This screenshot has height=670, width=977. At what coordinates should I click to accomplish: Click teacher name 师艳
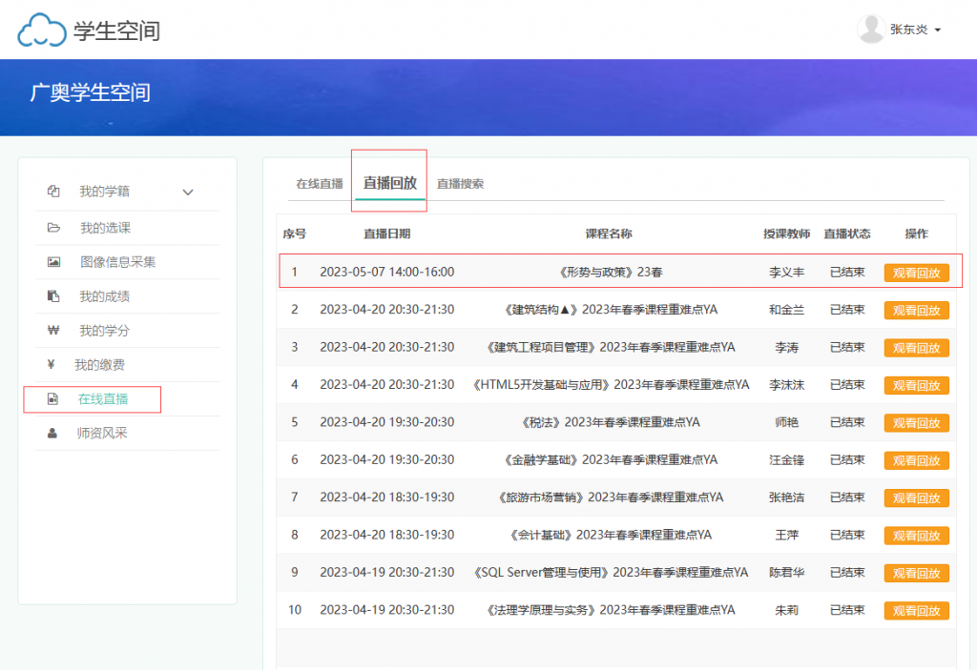point(787,422)
